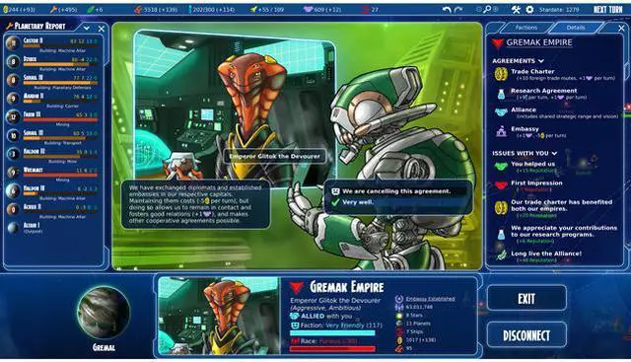Open the settings gear icon
Image resolution: width=631 pixels, height=362 pixels.
529,9
